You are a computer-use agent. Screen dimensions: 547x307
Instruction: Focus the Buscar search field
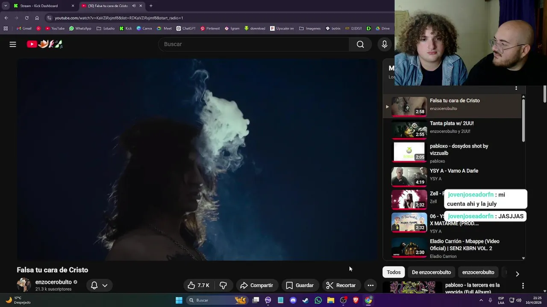click(x=254, y=44)
